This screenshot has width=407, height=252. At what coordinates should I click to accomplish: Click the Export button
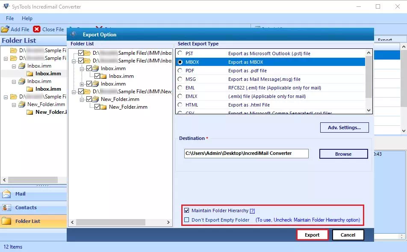coord(312,235)
